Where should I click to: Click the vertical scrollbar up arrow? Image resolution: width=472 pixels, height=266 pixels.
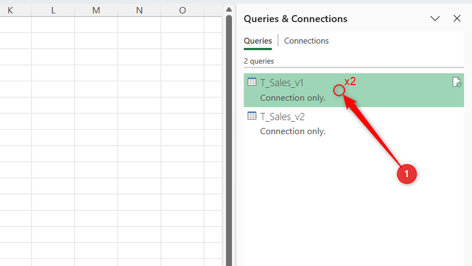[x=229, y=9]
